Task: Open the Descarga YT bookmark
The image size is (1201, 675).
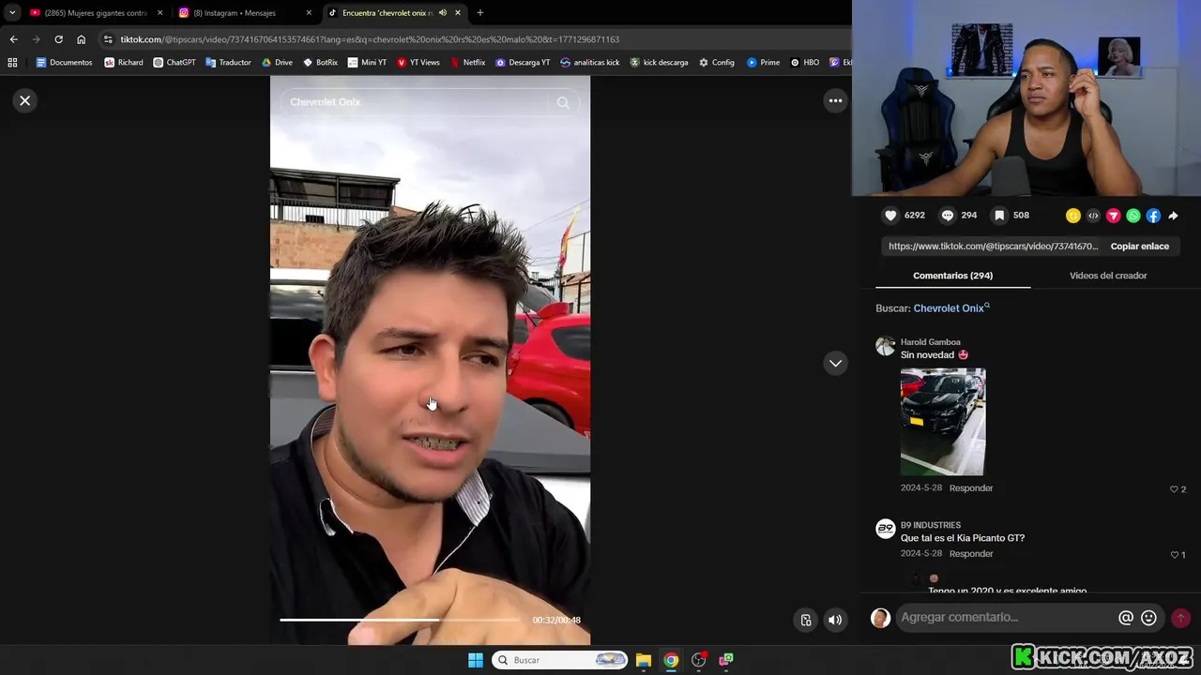Action: (523, 63)
